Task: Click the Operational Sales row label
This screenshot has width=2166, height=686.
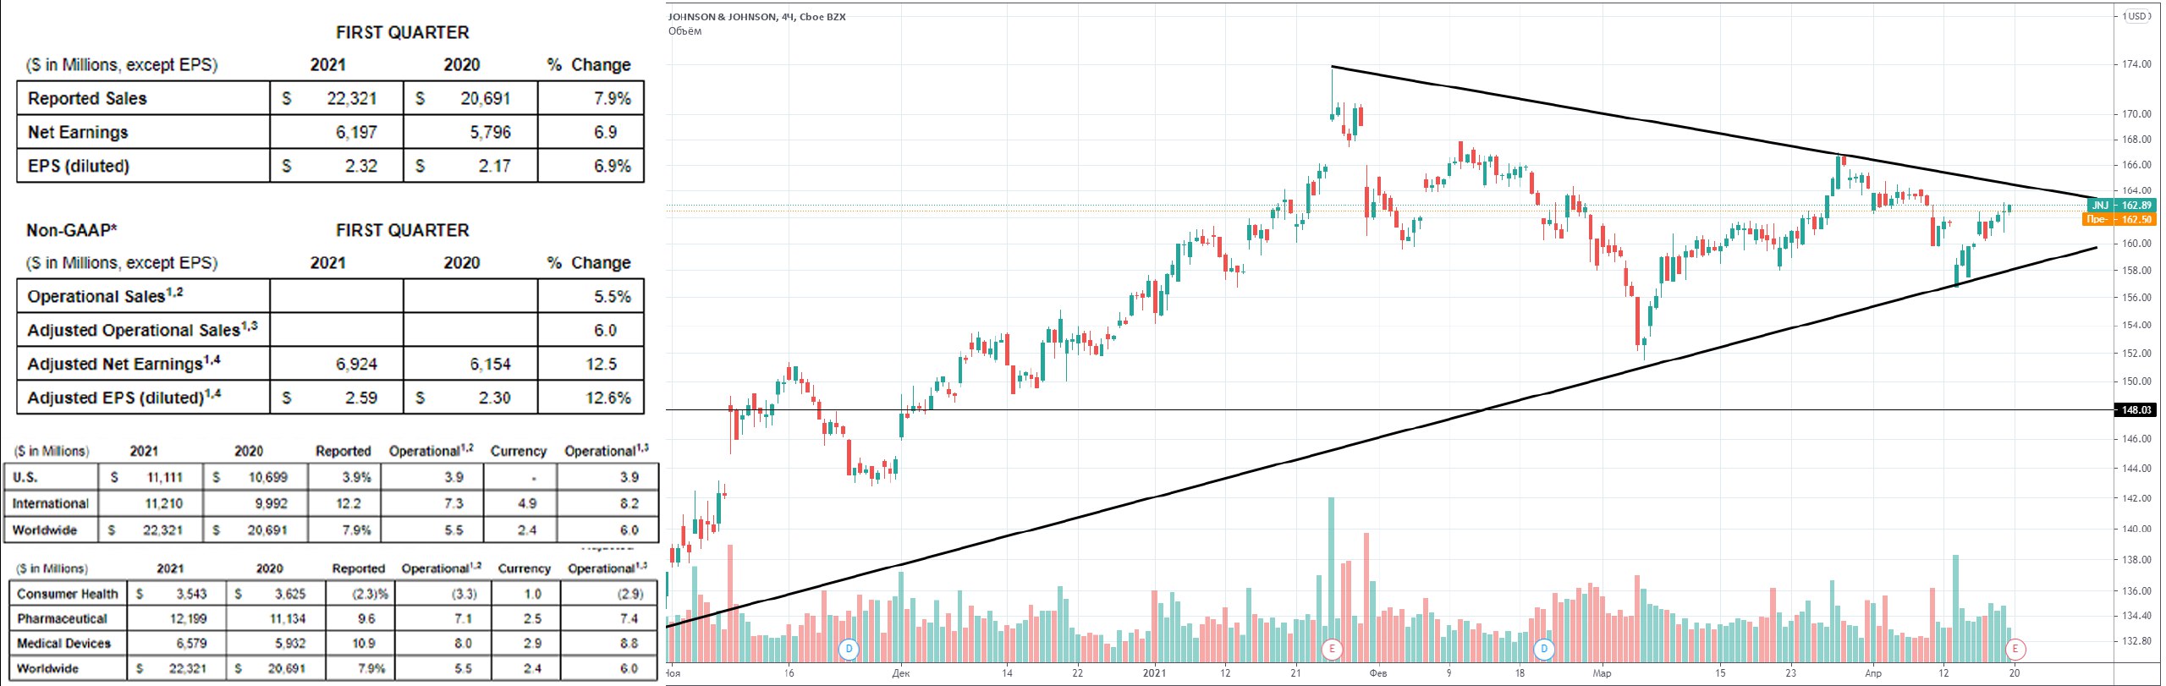Action: point(105,295)
